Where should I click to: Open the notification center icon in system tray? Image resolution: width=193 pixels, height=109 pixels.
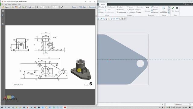tap(190, 107)
